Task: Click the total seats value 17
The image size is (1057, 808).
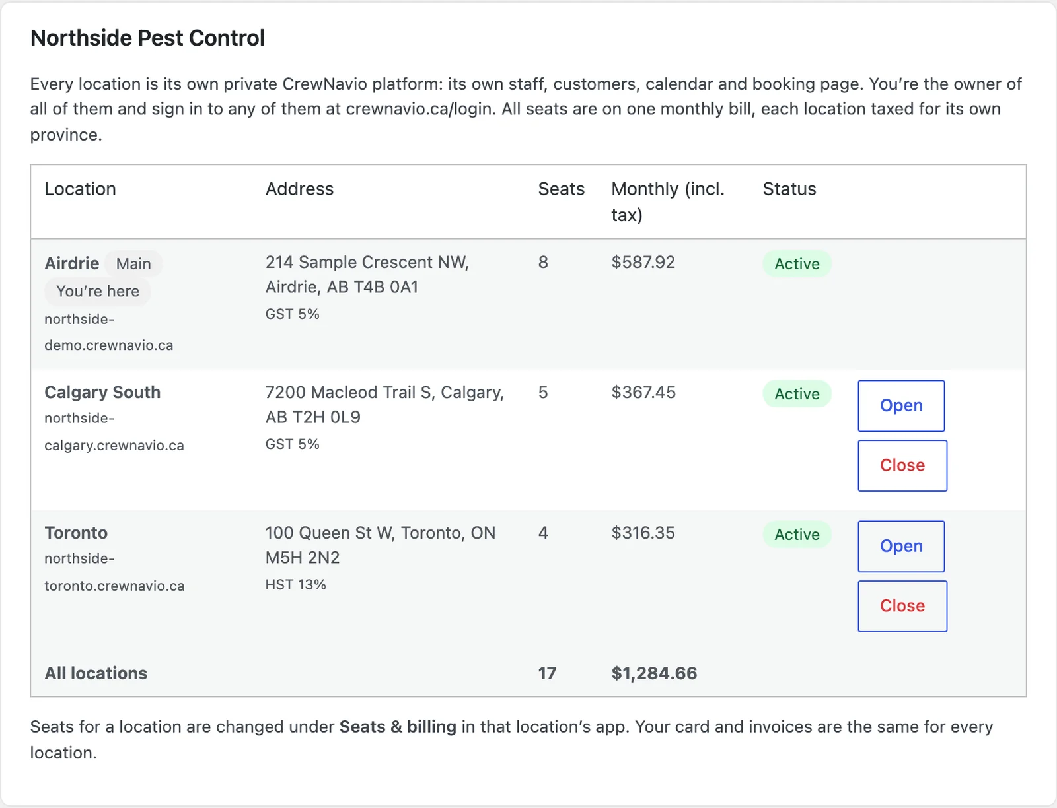Action: [547, 673]
